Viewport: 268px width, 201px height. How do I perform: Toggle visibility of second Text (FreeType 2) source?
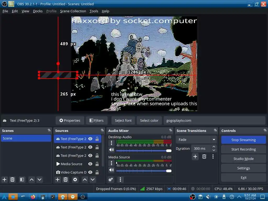(90, 147)
